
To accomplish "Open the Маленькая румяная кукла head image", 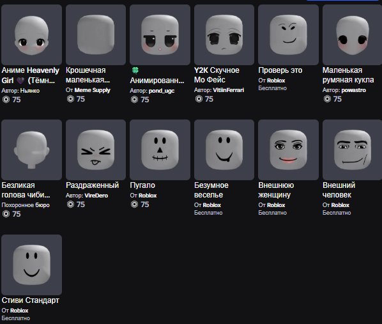I will coord(352,35).
